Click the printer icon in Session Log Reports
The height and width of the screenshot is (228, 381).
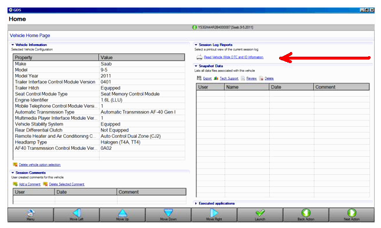200,57
